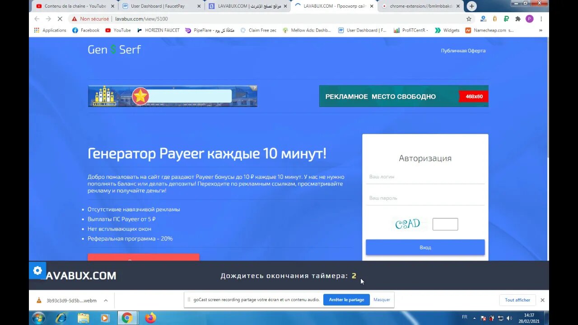Close the User Dashboard FaucetPay tab
578x325 pixels.
(x=199, y=6)
